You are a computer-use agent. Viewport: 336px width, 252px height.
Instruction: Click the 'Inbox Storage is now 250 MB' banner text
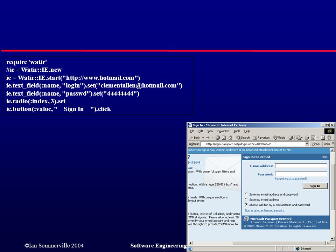[239, 150]
